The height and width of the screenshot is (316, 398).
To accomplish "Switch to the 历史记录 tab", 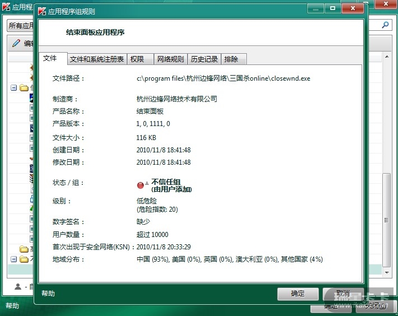I will pos(204,59).
